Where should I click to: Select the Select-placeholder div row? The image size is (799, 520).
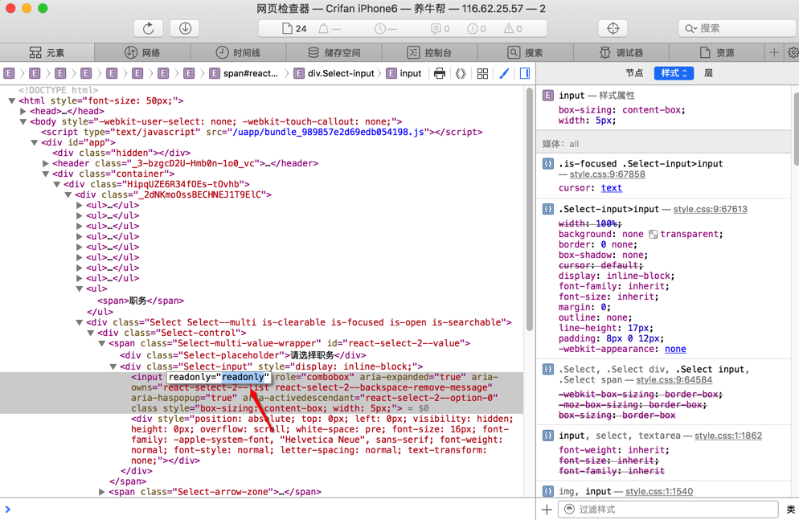pos(243,355)
